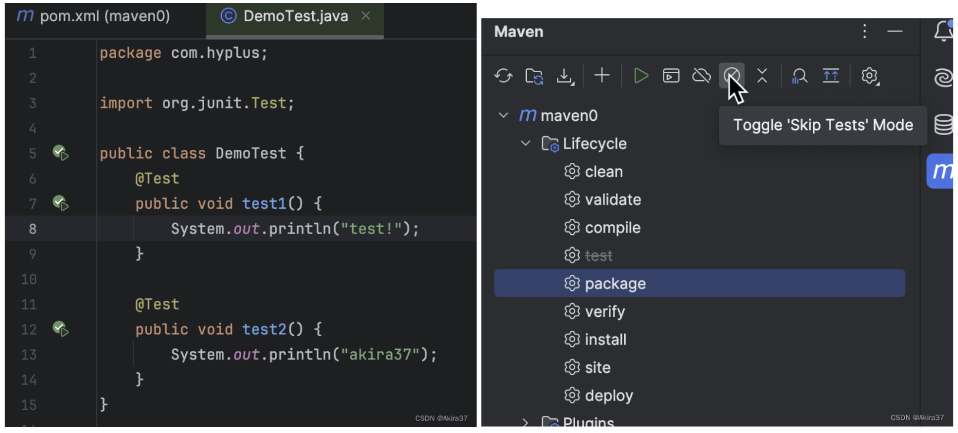Screen dimensions: 958x433
Task: Select the validate lifecycle goal
Action: (613, 199)
